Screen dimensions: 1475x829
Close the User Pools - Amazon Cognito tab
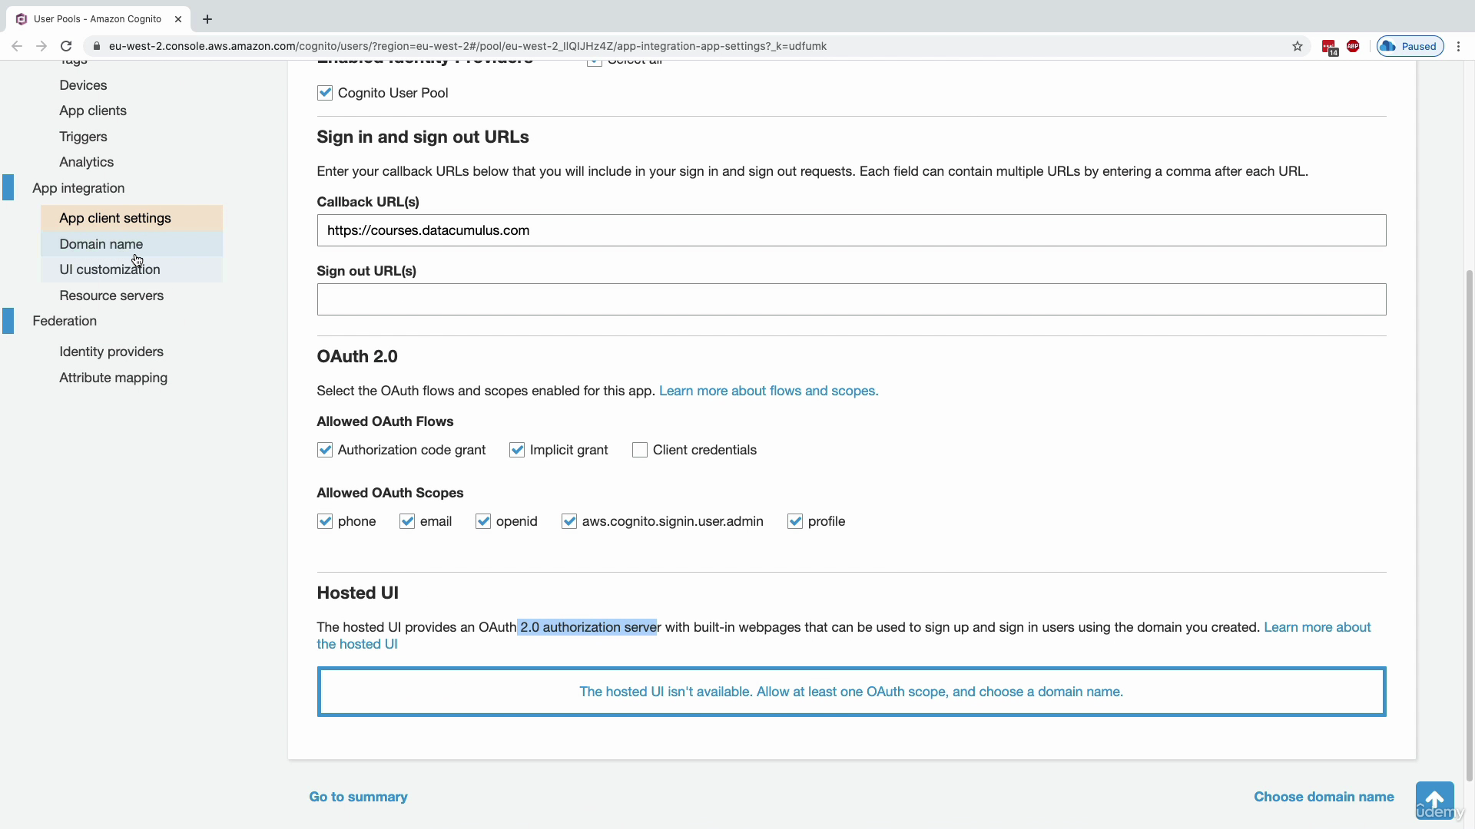[177, 19]
